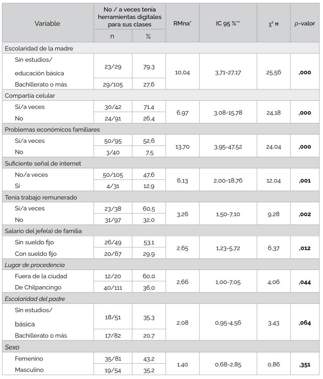
Task: Click the "Escolaridad de la madre" section row
Action: [39, 49]
